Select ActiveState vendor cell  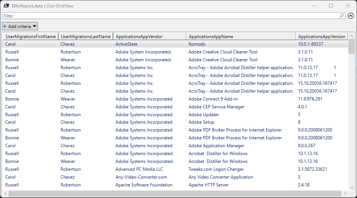coord(126,44)
